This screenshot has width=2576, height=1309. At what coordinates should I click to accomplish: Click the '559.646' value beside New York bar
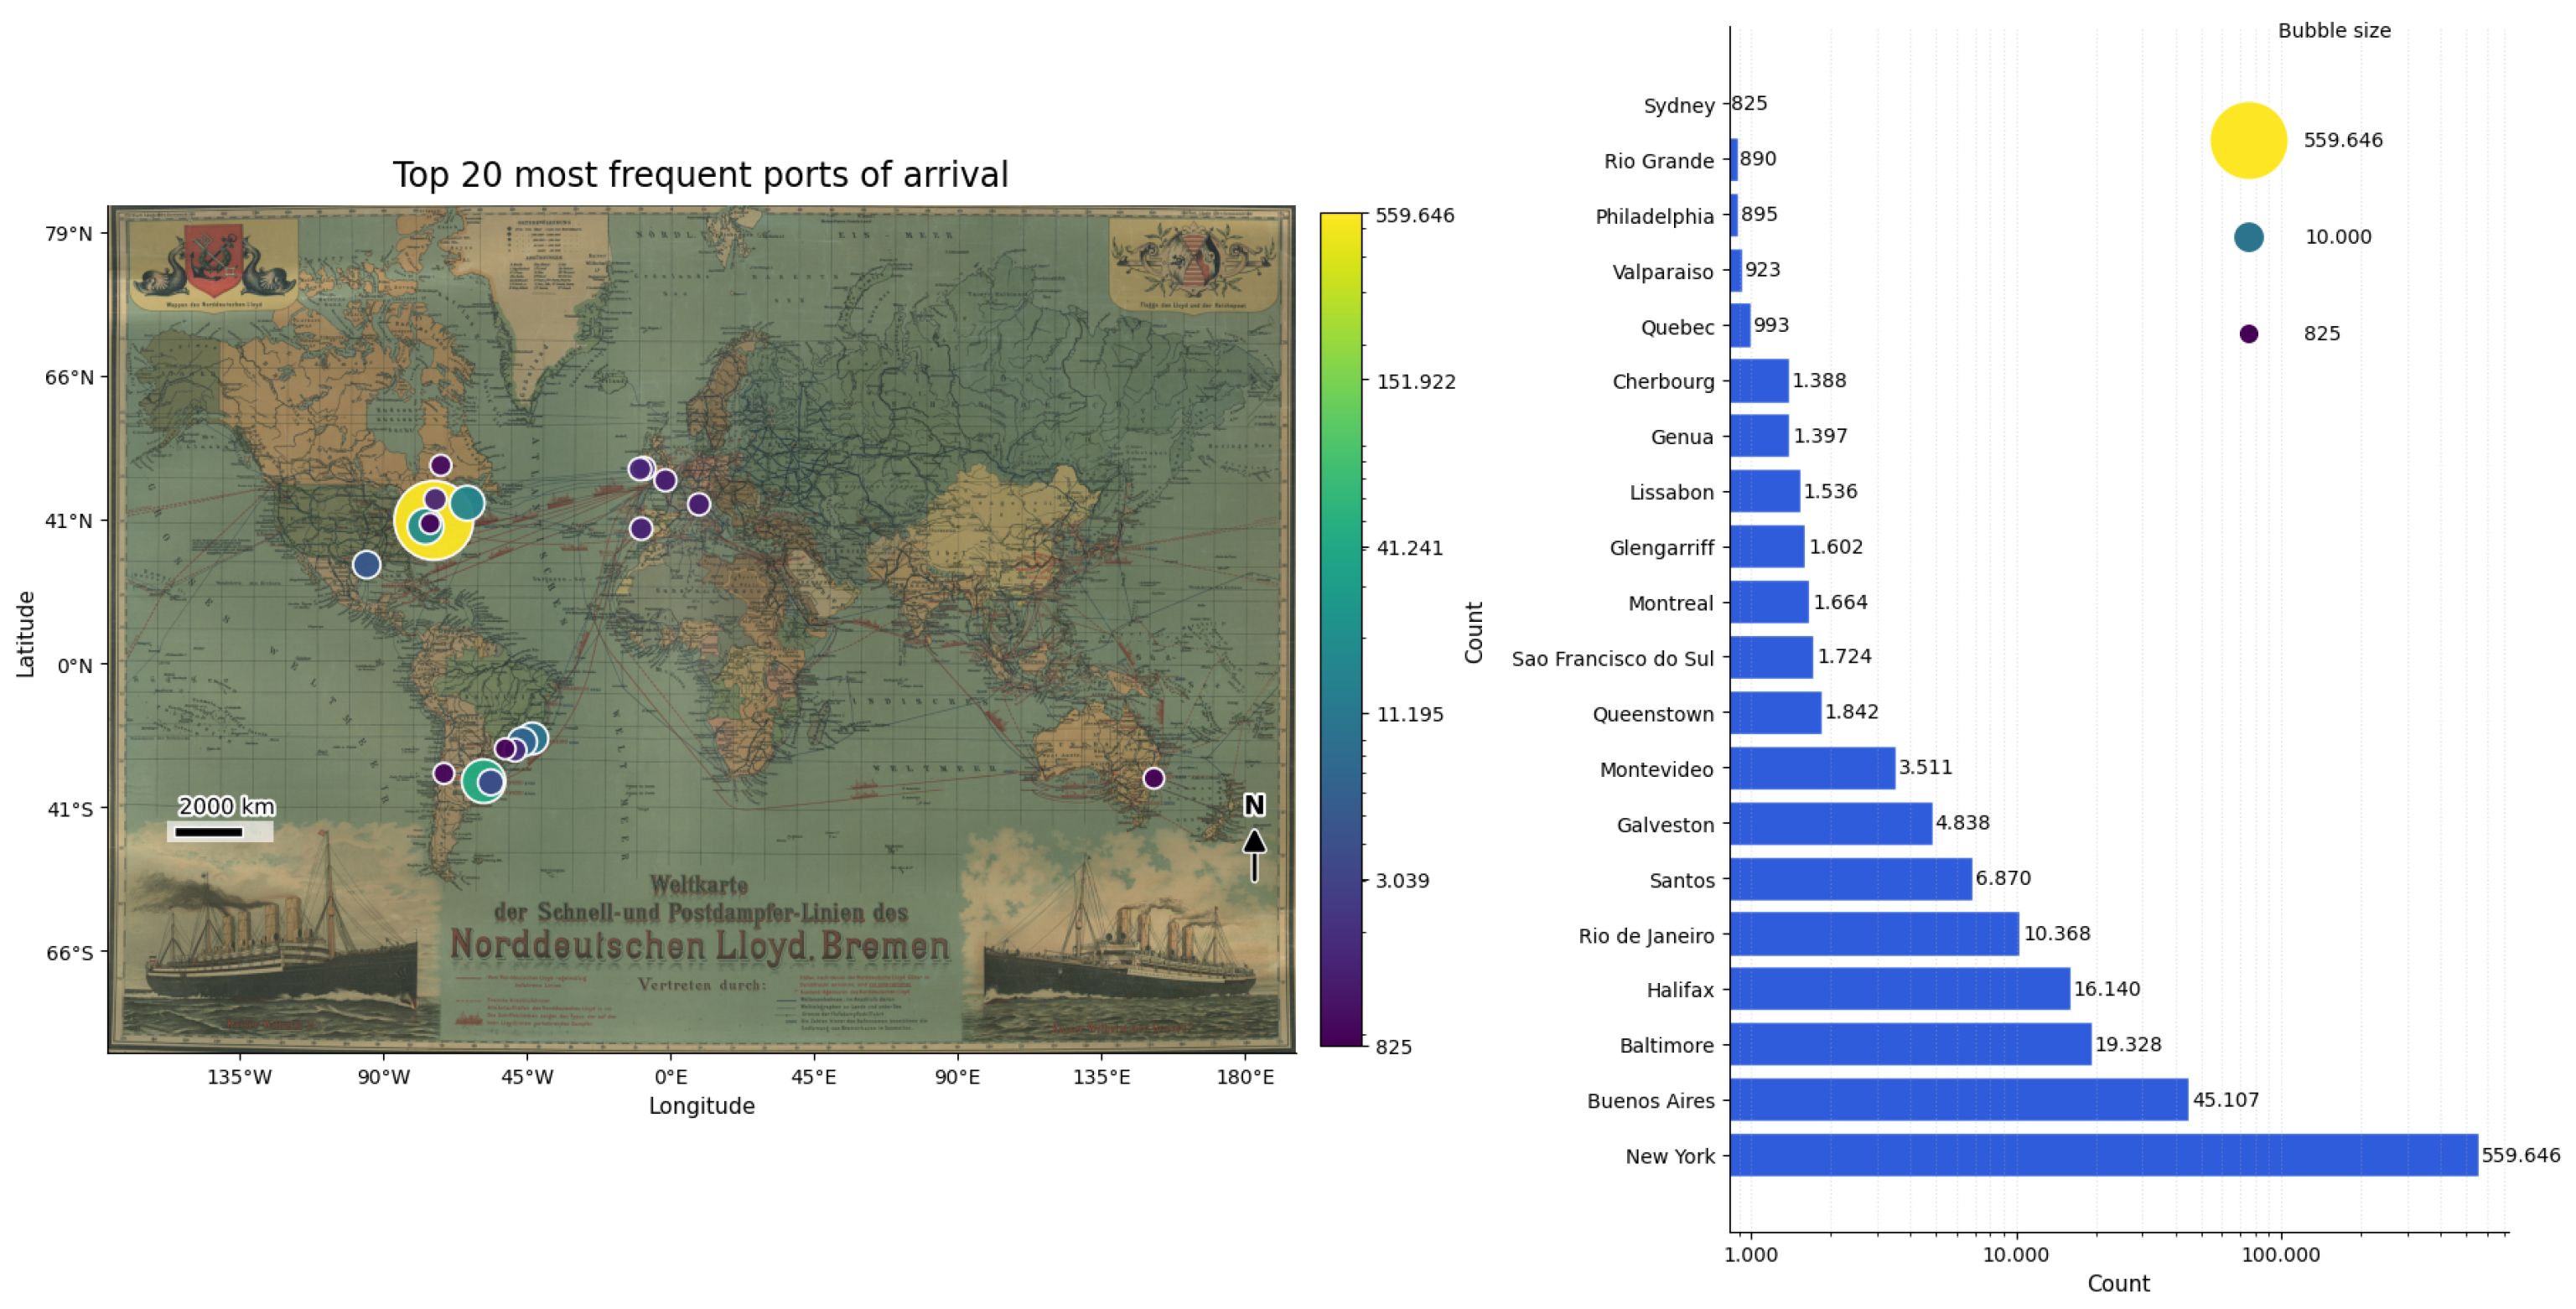(2521, 1155)
